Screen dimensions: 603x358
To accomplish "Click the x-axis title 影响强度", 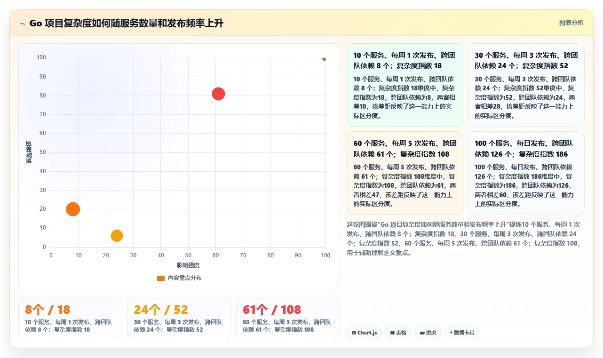I will tap(188, 265).
